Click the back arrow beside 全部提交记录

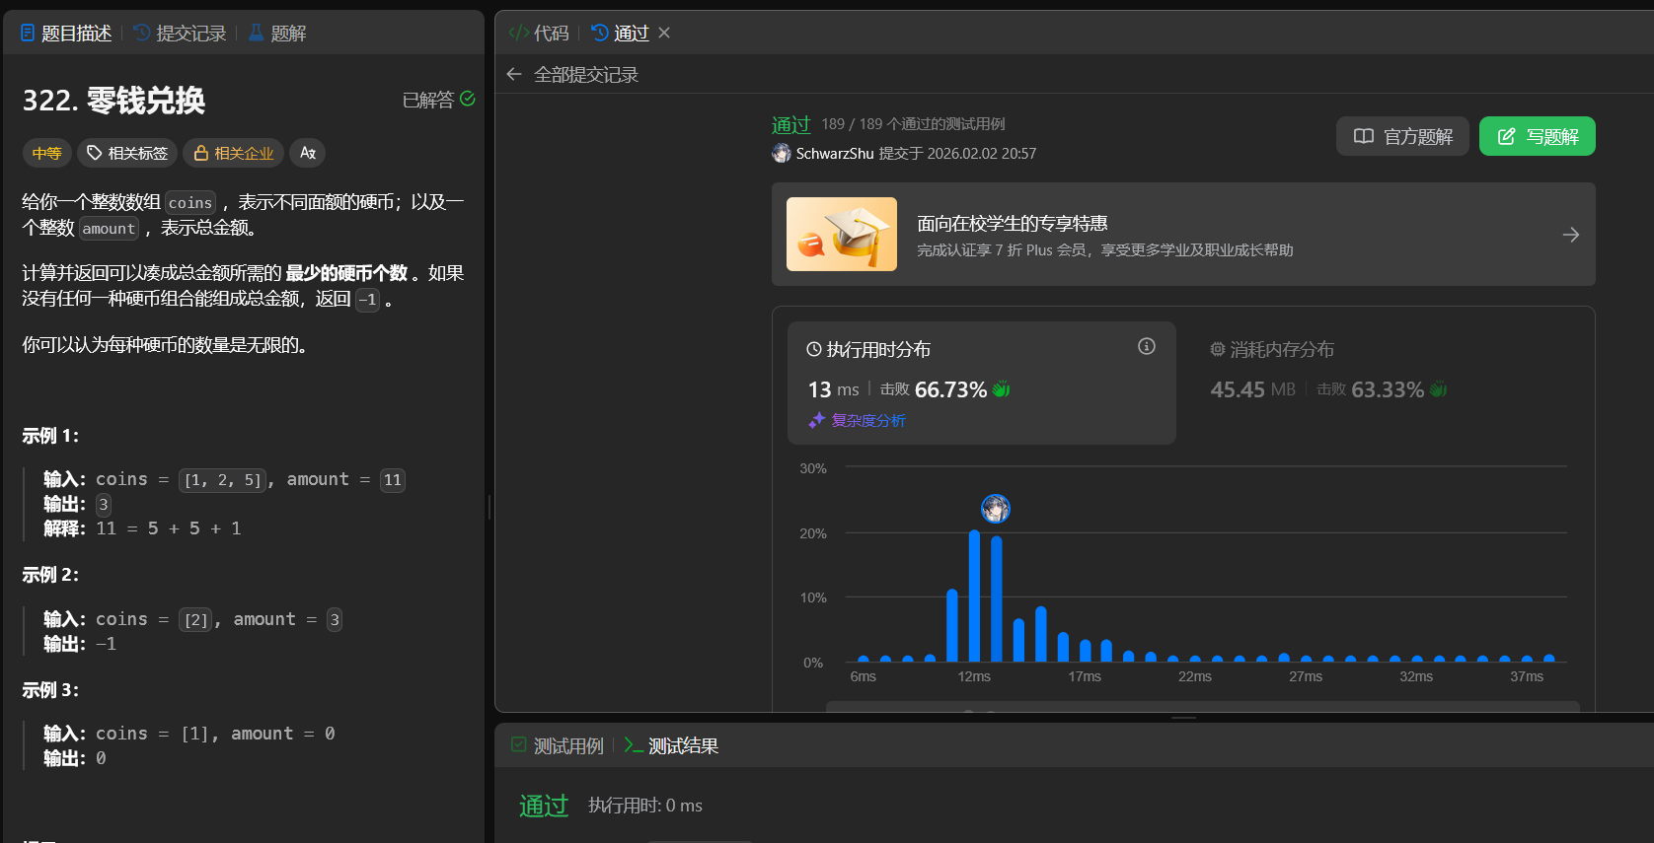tap(513, 75)
